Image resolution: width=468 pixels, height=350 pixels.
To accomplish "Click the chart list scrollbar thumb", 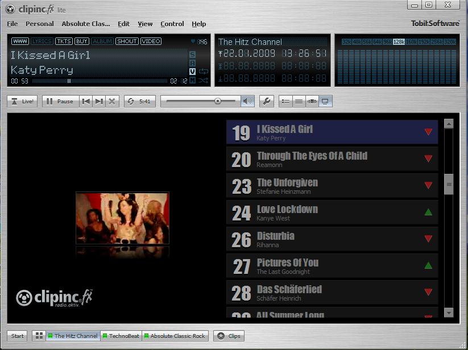I will tap(449, 184).
